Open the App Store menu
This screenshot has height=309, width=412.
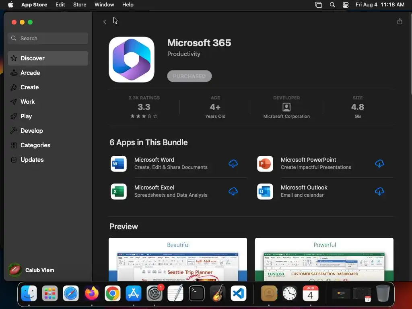(x=34, y=5)
